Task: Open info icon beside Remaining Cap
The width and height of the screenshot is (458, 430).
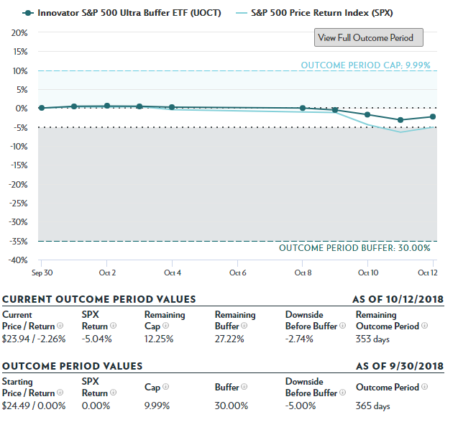Action: pyautogui.click(x=165, y=326)
